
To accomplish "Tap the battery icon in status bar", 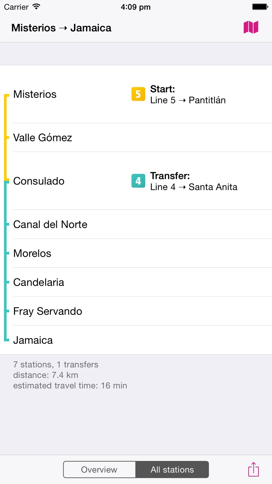I will pos(260,7).
